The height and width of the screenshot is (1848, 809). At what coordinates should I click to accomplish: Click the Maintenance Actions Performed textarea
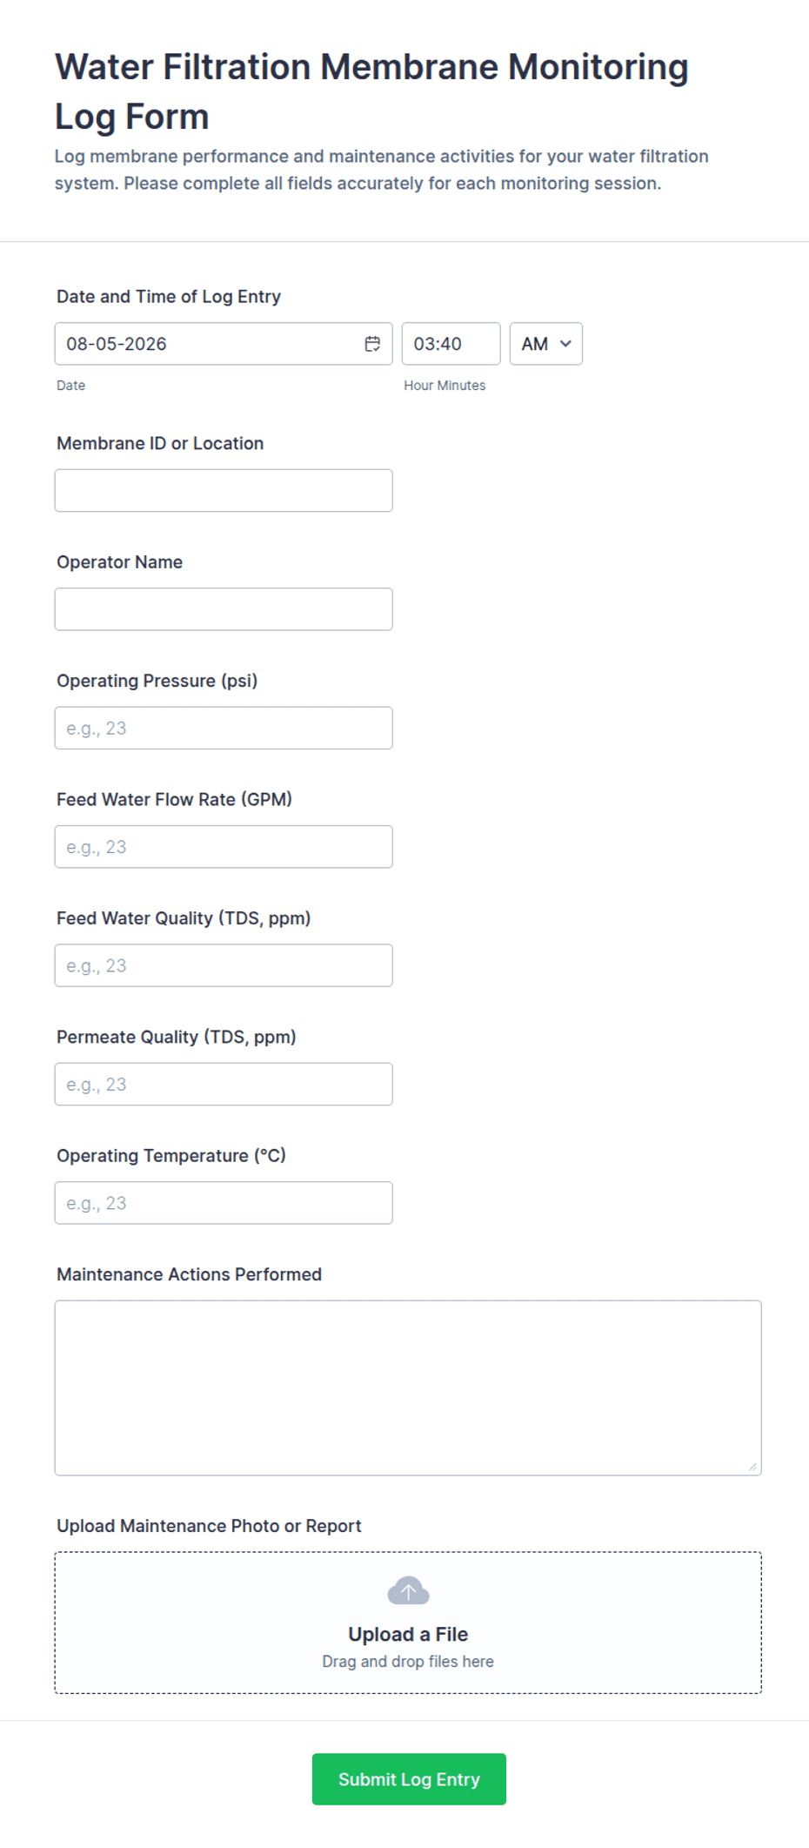click(x=408, y=1388)
